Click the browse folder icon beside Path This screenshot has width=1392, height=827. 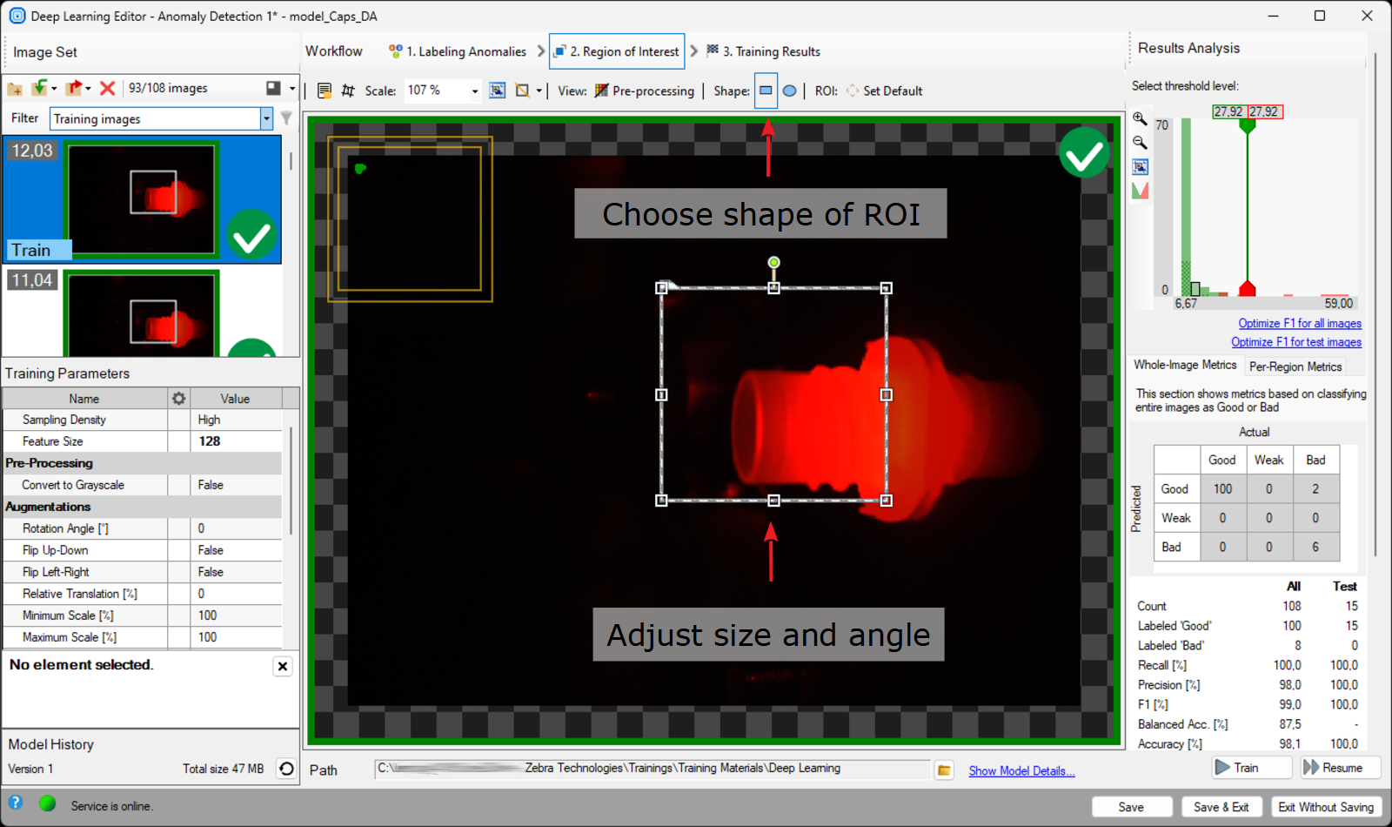pyautogui.click(x=944, y=770)
